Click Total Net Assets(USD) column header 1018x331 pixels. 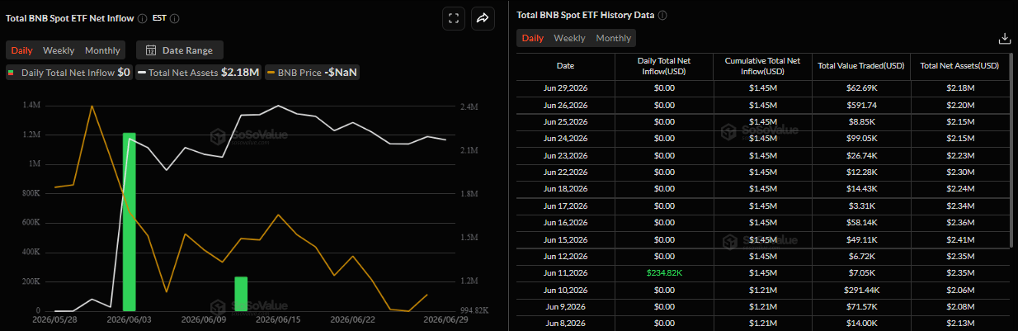click(959, 65)
